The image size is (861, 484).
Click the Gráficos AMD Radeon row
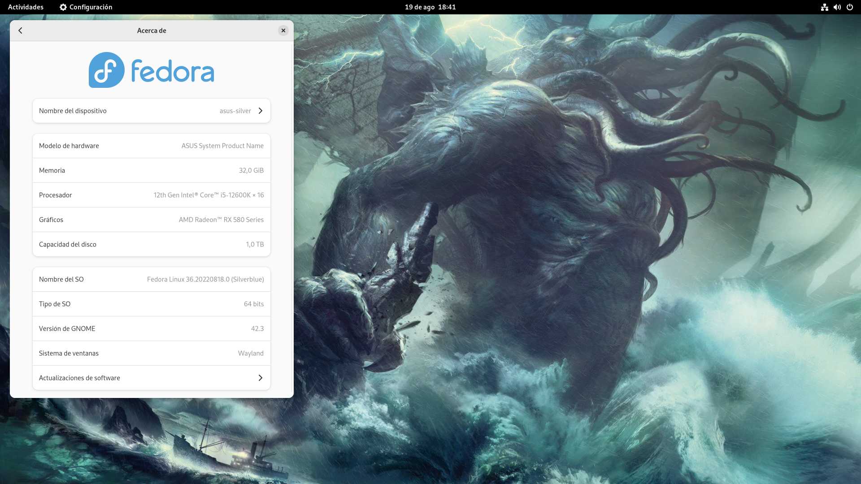151,220
